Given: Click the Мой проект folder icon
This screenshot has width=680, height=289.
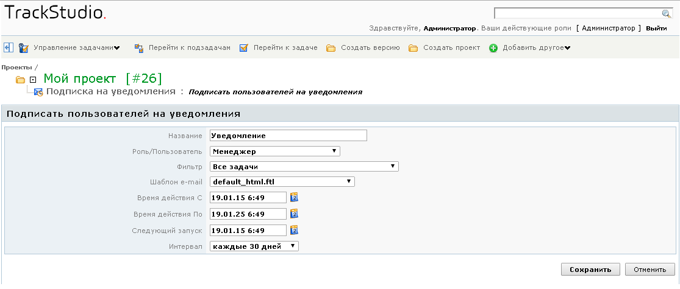Looking at the screenshot, I should pyautogui.click(x=20, y=80).
